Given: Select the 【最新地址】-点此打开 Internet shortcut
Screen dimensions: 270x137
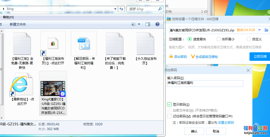Looking at the screenshot, I should pos(22,88).
